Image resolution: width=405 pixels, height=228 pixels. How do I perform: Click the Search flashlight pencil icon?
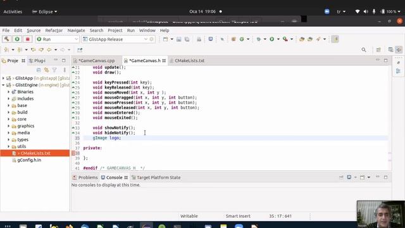pos(318,39)
